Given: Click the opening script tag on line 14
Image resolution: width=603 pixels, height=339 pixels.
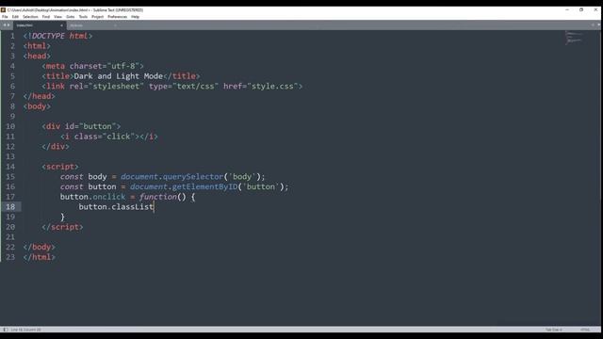Looking at the screenshot, I should coord(60,167).
